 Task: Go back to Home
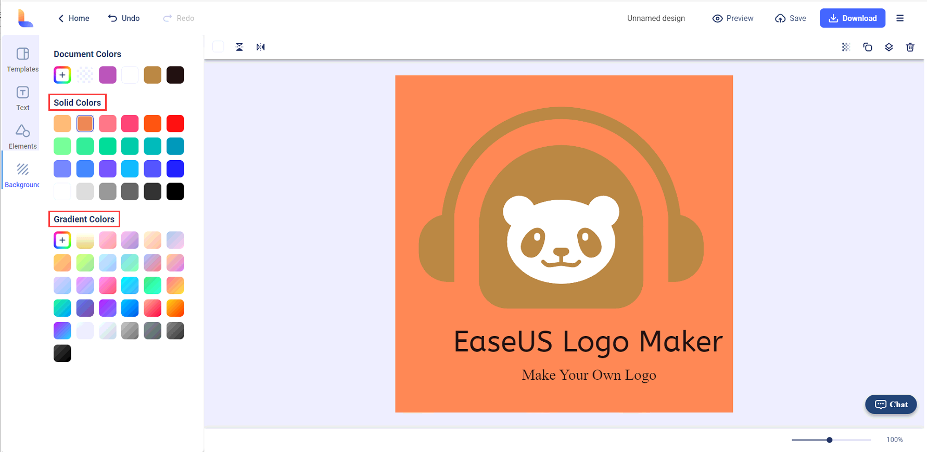click(x=73, y=18)
